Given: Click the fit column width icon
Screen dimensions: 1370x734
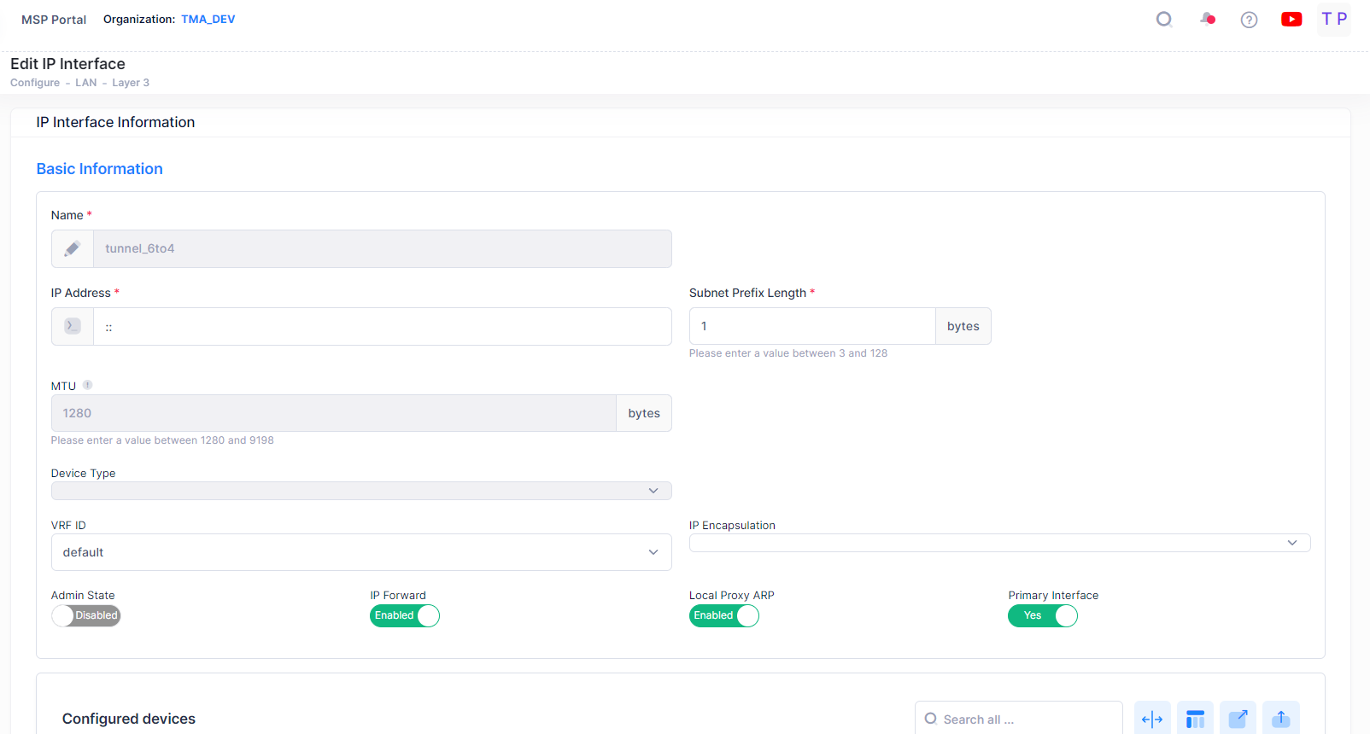Looking at the screenshot, I should 1152,719.
